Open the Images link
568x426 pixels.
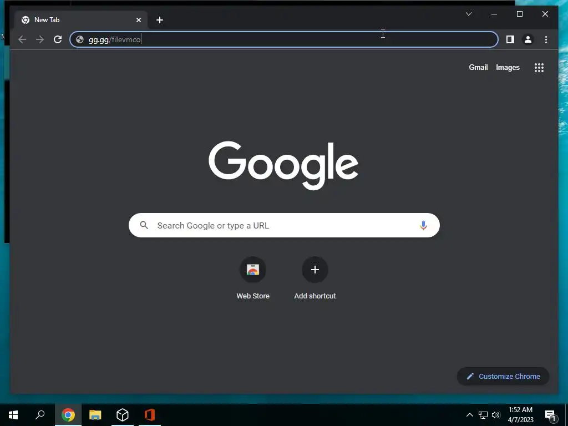click(x=508, y=67)
